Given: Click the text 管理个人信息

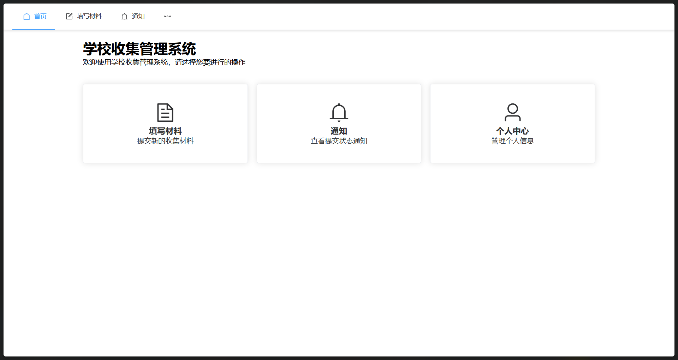Looking at the screenshot, I should click(x=513, y=141).
